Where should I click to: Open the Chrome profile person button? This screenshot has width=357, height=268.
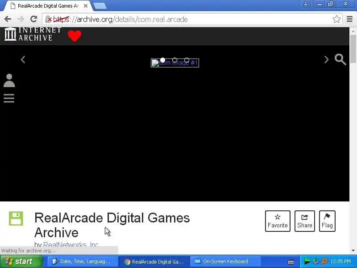point(306,4)
